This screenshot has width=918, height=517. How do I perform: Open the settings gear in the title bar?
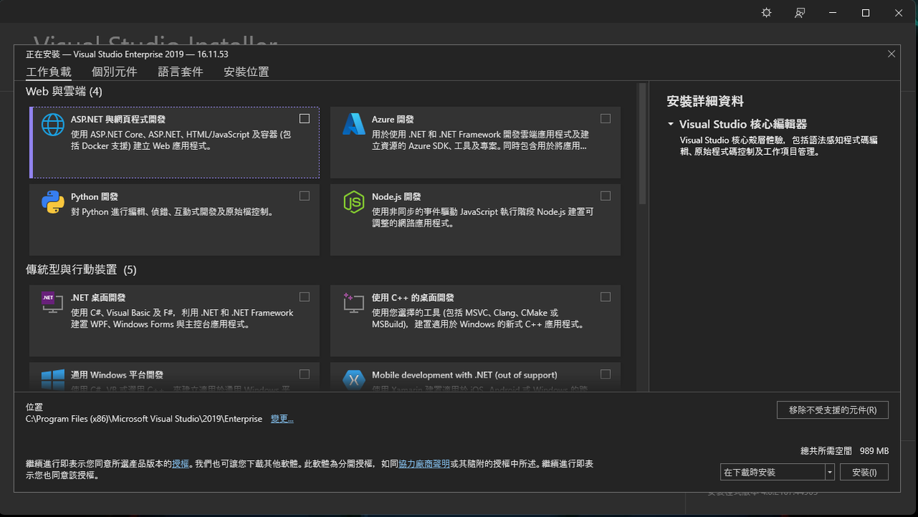coord(766,12)
